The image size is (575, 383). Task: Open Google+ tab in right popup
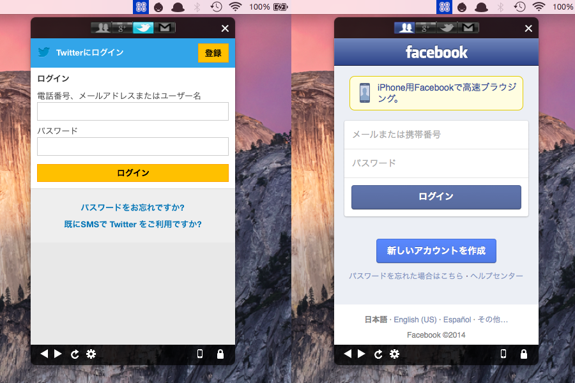coord(425,28)
